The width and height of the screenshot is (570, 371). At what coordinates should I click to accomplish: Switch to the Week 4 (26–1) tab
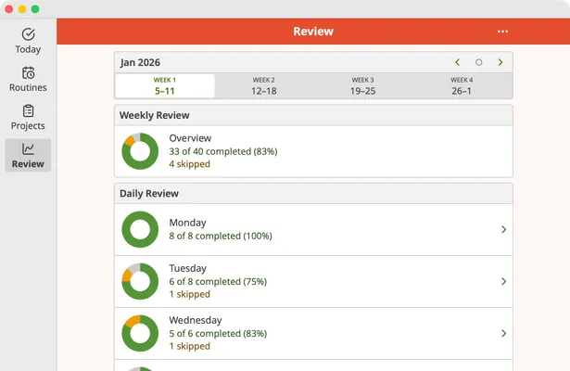(462, 86)
